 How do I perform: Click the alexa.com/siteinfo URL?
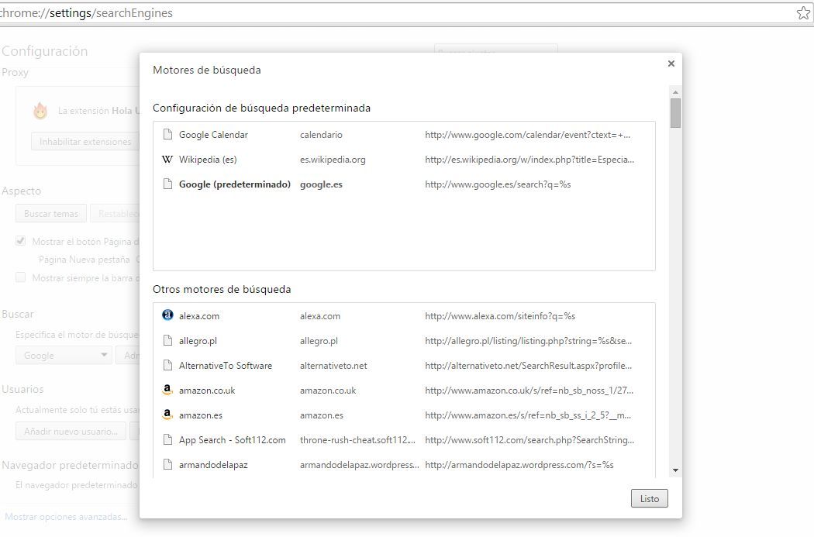(x=500, y=316)
